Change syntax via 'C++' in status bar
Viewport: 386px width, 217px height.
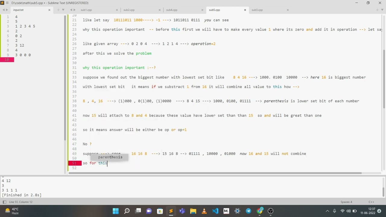371,202
